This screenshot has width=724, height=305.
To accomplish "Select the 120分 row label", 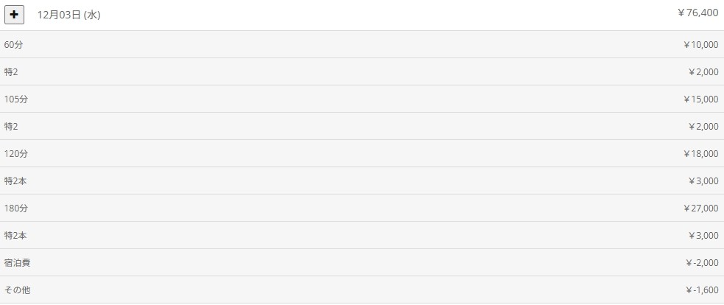I will [18, 154].
